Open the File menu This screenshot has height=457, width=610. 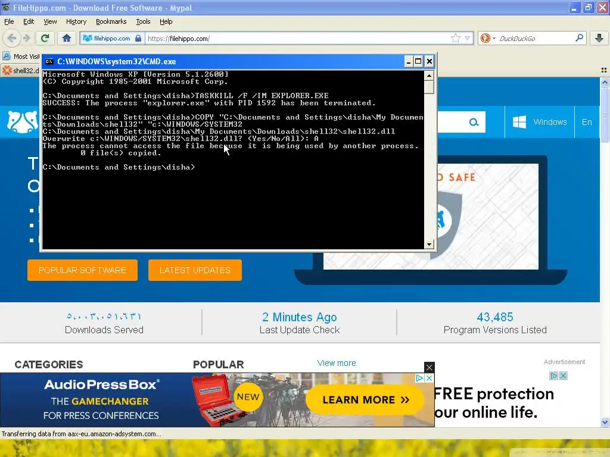point(9,21)
